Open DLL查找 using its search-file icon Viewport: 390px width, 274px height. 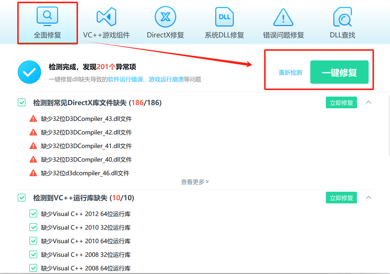click(x=342, y=17)
